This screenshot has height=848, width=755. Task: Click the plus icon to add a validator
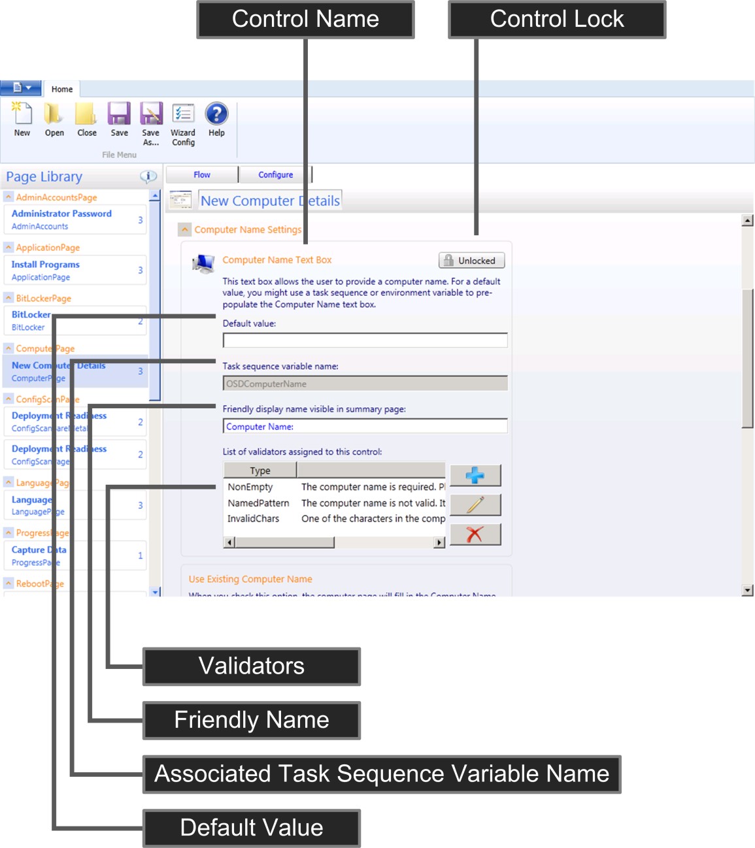[475, 475]
